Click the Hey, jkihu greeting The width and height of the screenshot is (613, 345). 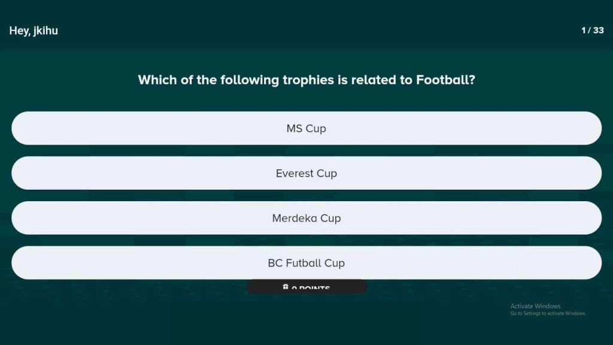[x=34, y=31]
